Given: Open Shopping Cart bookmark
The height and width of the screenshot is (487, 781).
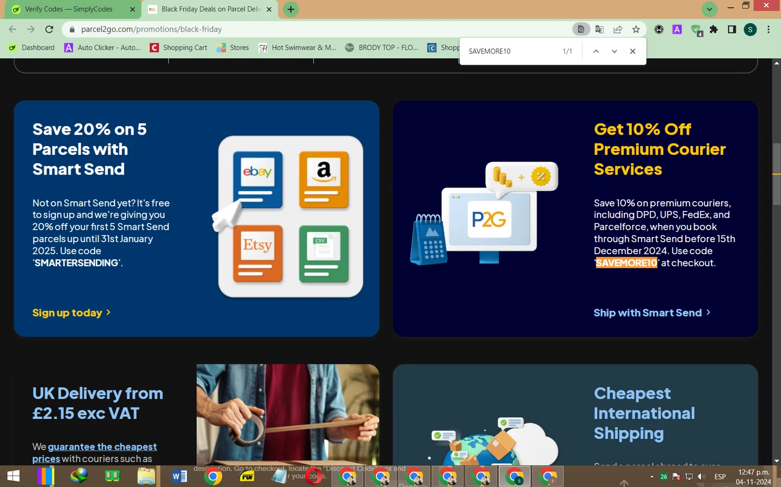Looking at the screenshot, I should [179, 47].
